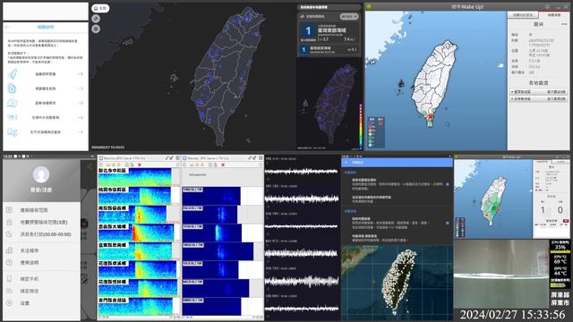
Task: Click red X icon in right spectrogram toolbar
Action: (223, 165)
